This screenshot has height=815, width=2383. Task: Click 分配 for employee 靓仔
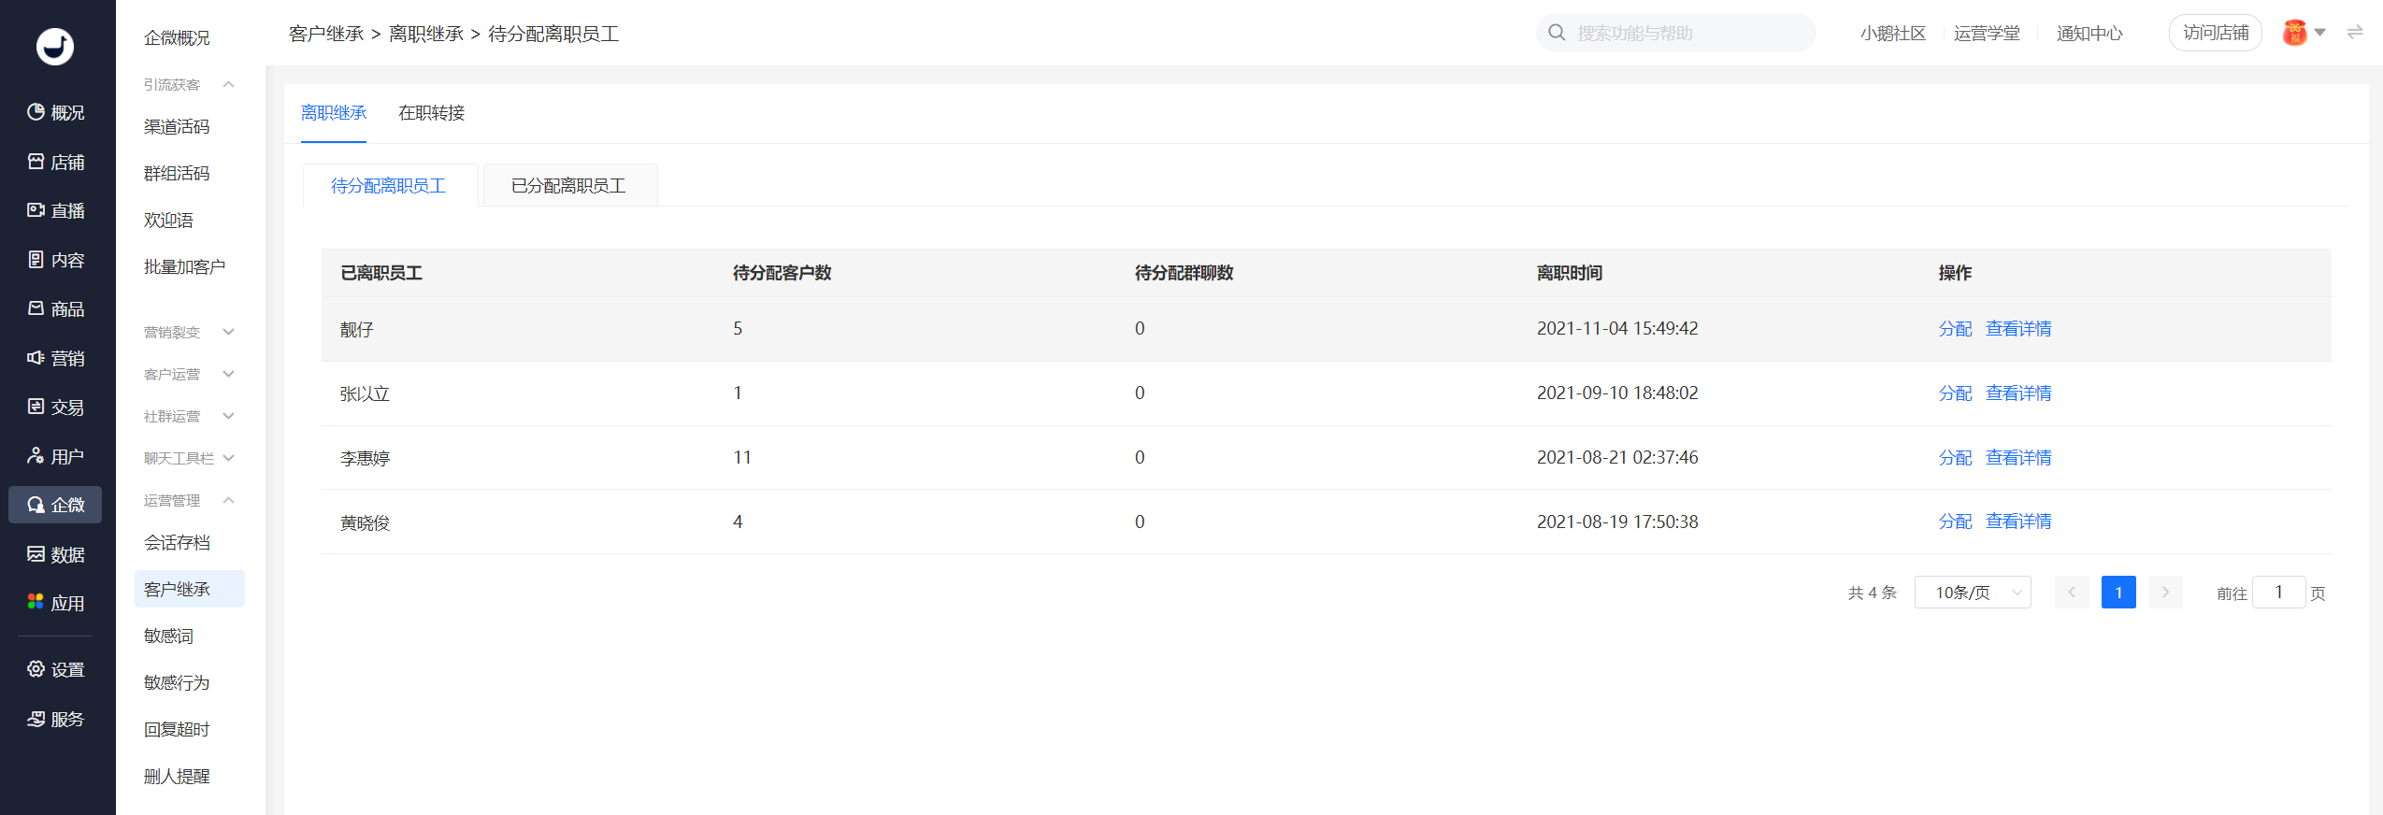point(1955,329)
